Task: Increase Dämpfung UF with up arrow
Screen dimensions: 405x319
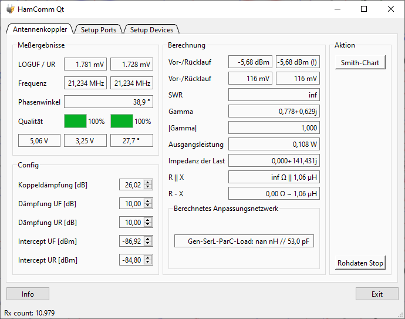Action: 148,201
